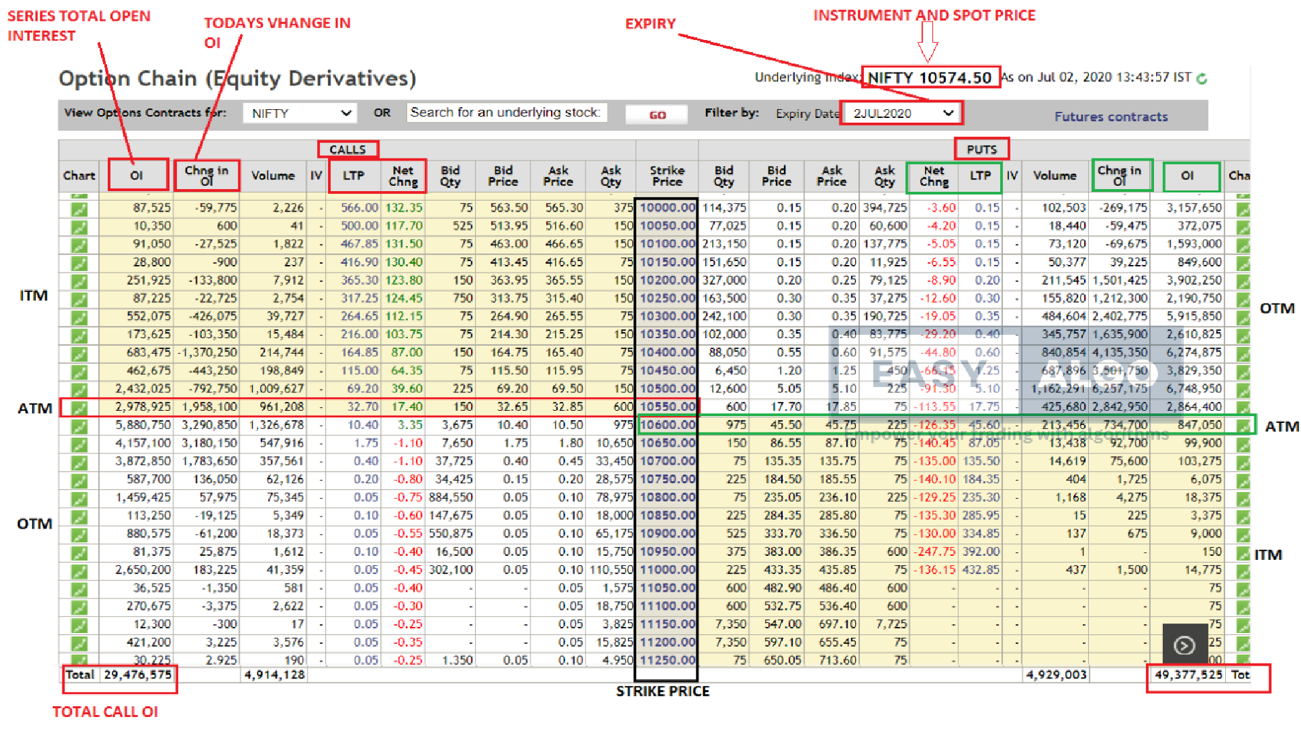The width and height of the screenshot is (1301, 732).
Task: Open calls chart icon for strike 10200.00
Action: click(79, 282)
